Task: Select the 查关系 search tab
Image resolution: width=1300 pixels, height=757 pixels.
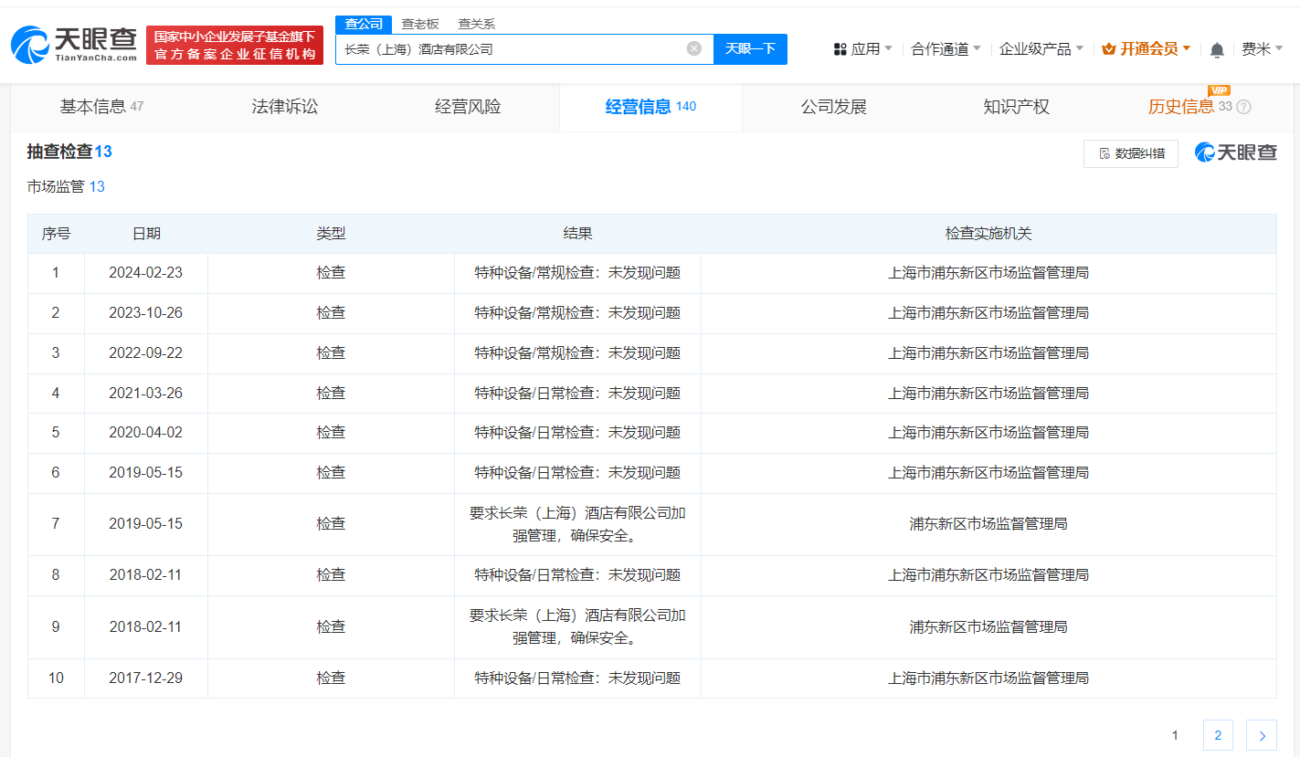Action: pos(476,25)
